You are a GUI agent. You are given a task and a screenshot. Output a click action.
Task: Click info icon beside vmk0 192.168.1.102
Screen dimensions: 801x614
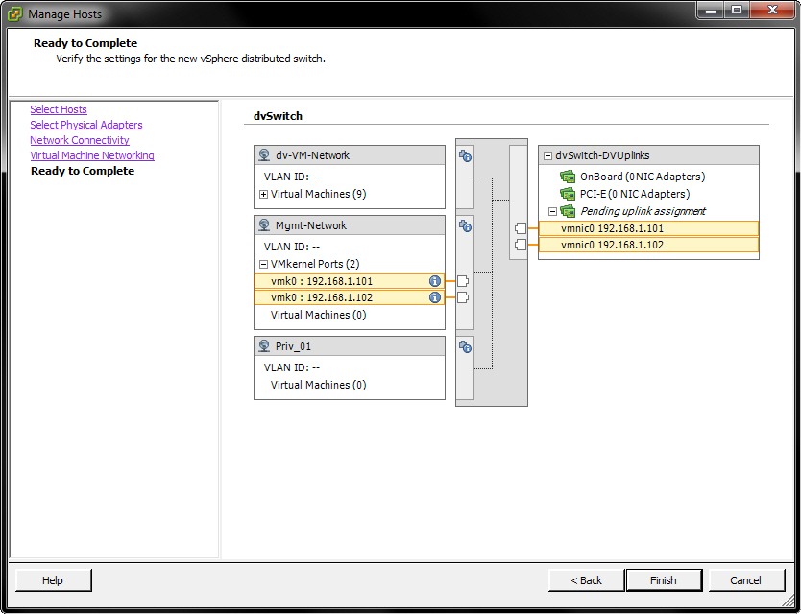point(434,297)
